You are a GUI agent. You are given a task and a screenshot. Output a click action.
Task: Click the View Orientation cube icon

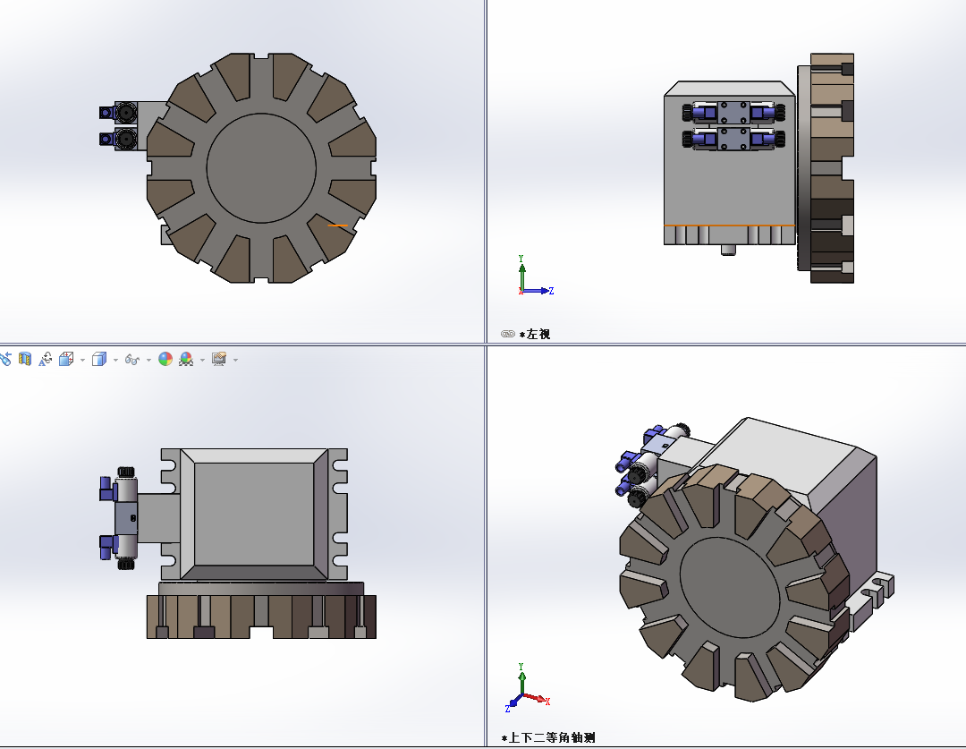click(x=66, y=359)
